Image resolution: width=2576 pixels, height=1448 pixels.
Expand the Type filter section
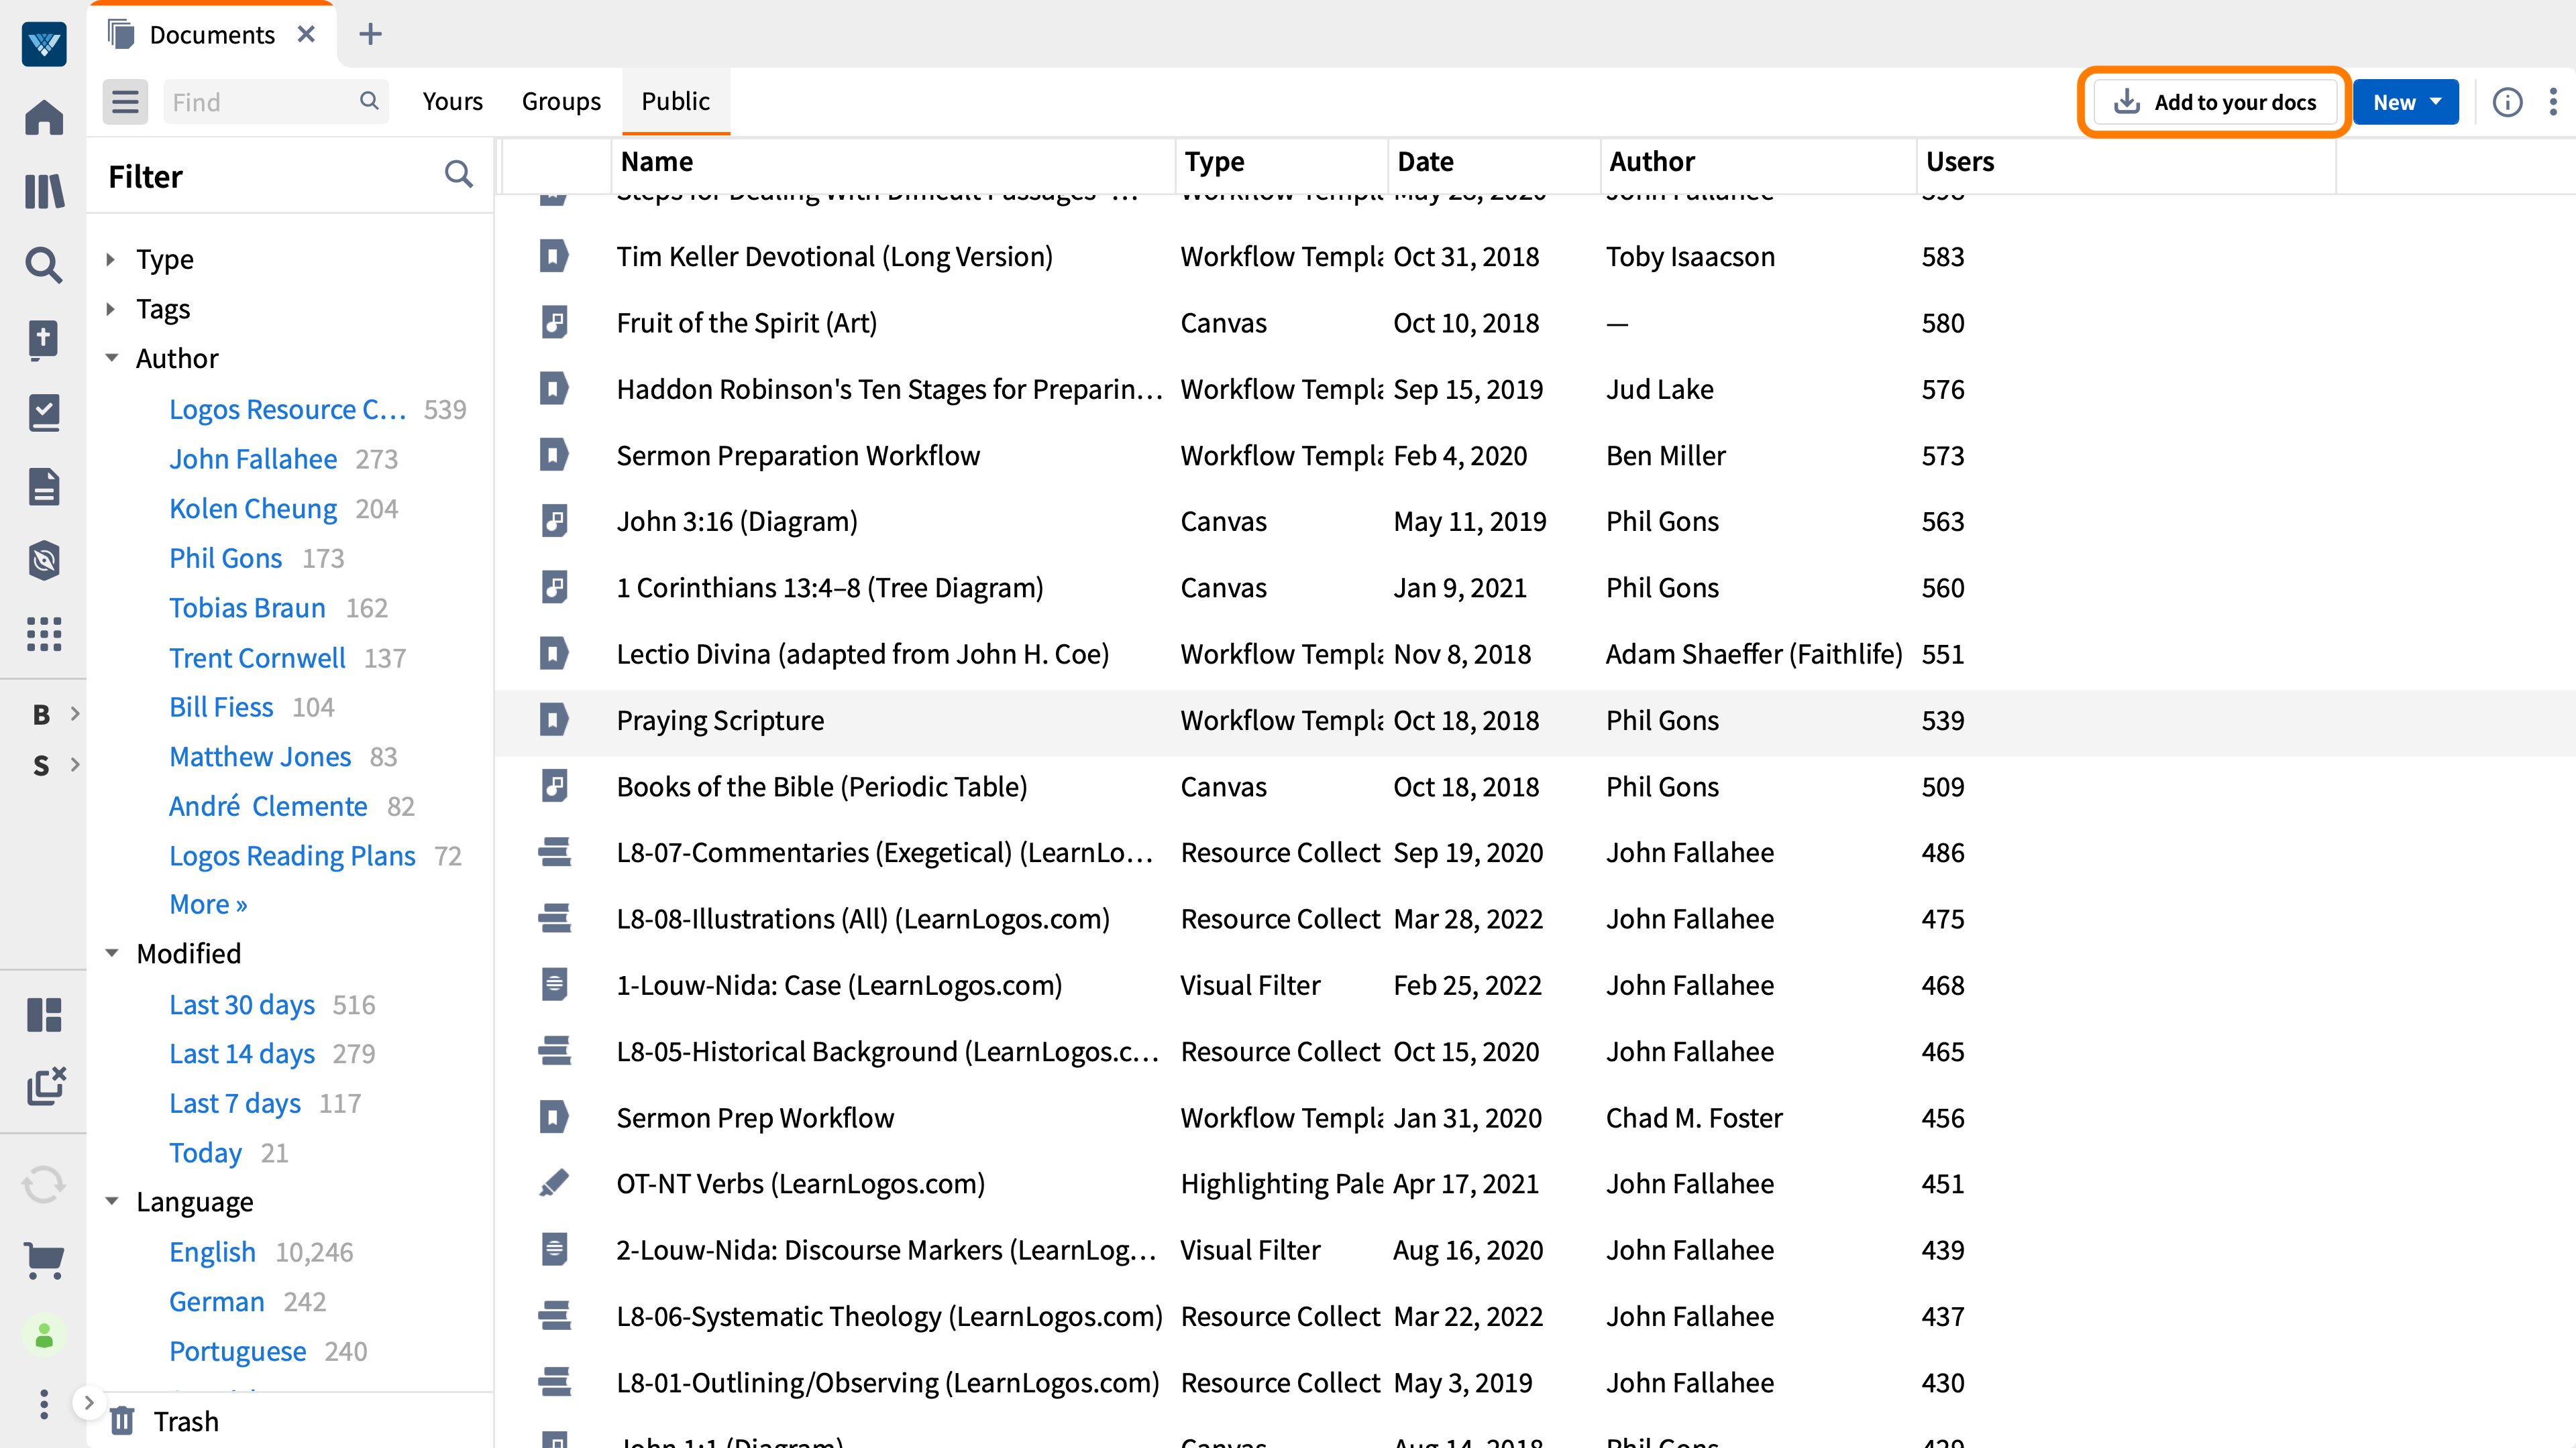(x=110, y=259)
